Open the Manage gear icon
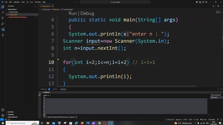This screenshot has width=223, height=125. [3, 116]
